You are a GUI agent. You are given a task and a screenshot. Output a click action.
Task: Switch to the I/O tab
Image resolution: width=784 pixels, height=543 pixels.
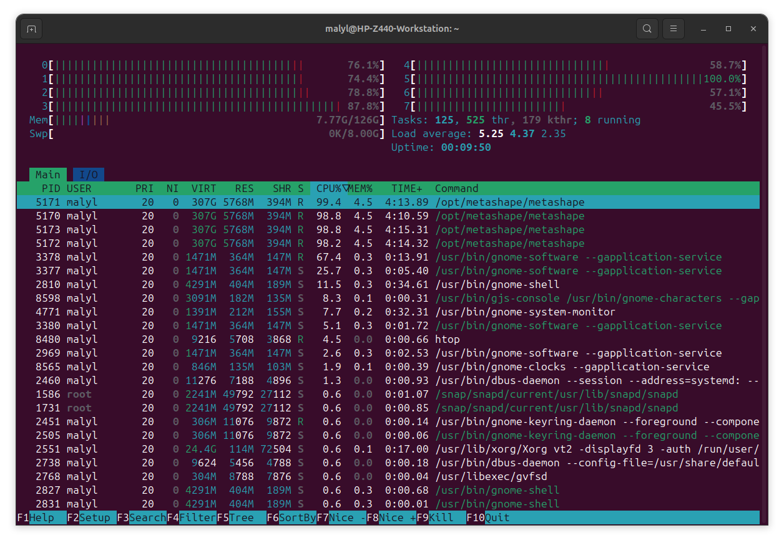tap(89, 175)
